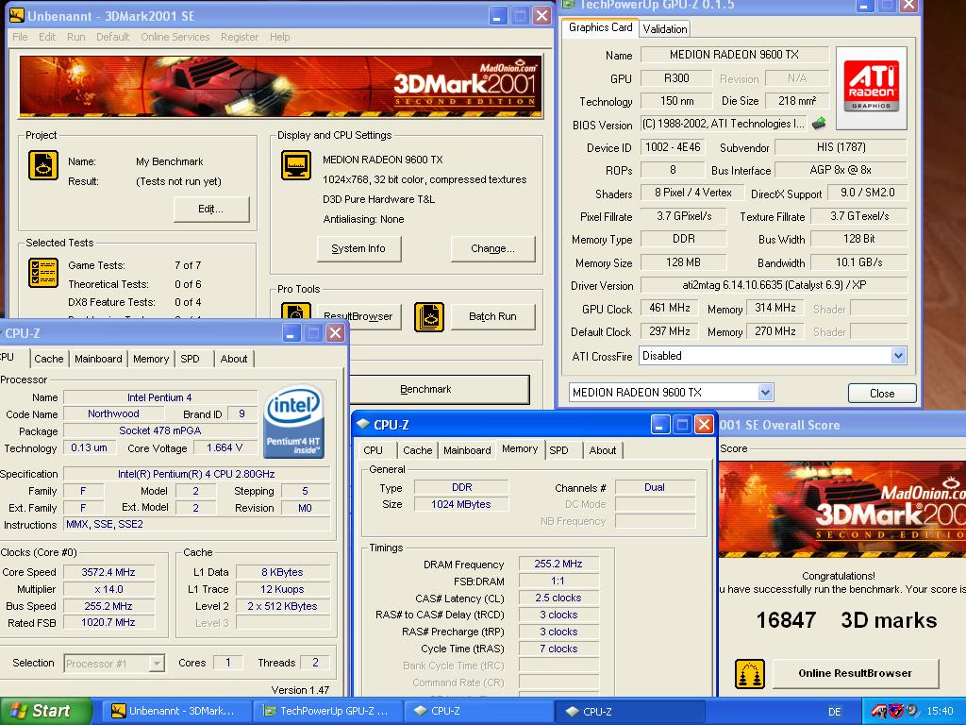This screenshot has height=725, width=966.
Task: Click the 3DMark2001 title bar app icon
Action: click(17, 16)
